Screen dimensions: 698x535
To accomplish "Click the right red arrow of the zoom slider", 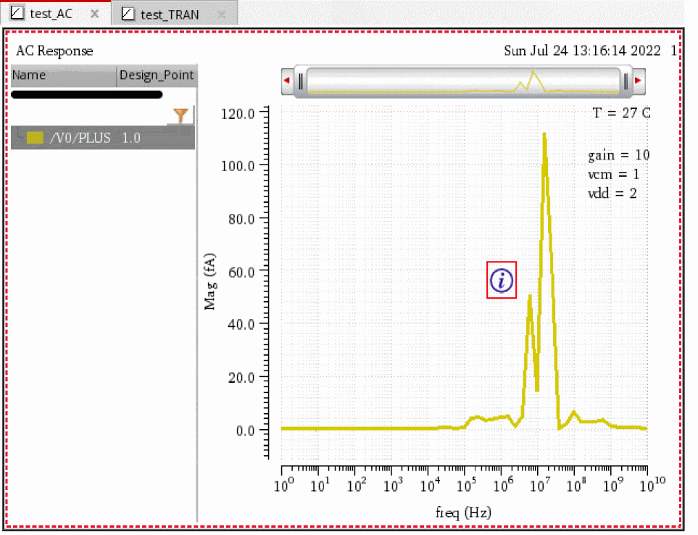I will pyautogui.click(x=638, y=80).
